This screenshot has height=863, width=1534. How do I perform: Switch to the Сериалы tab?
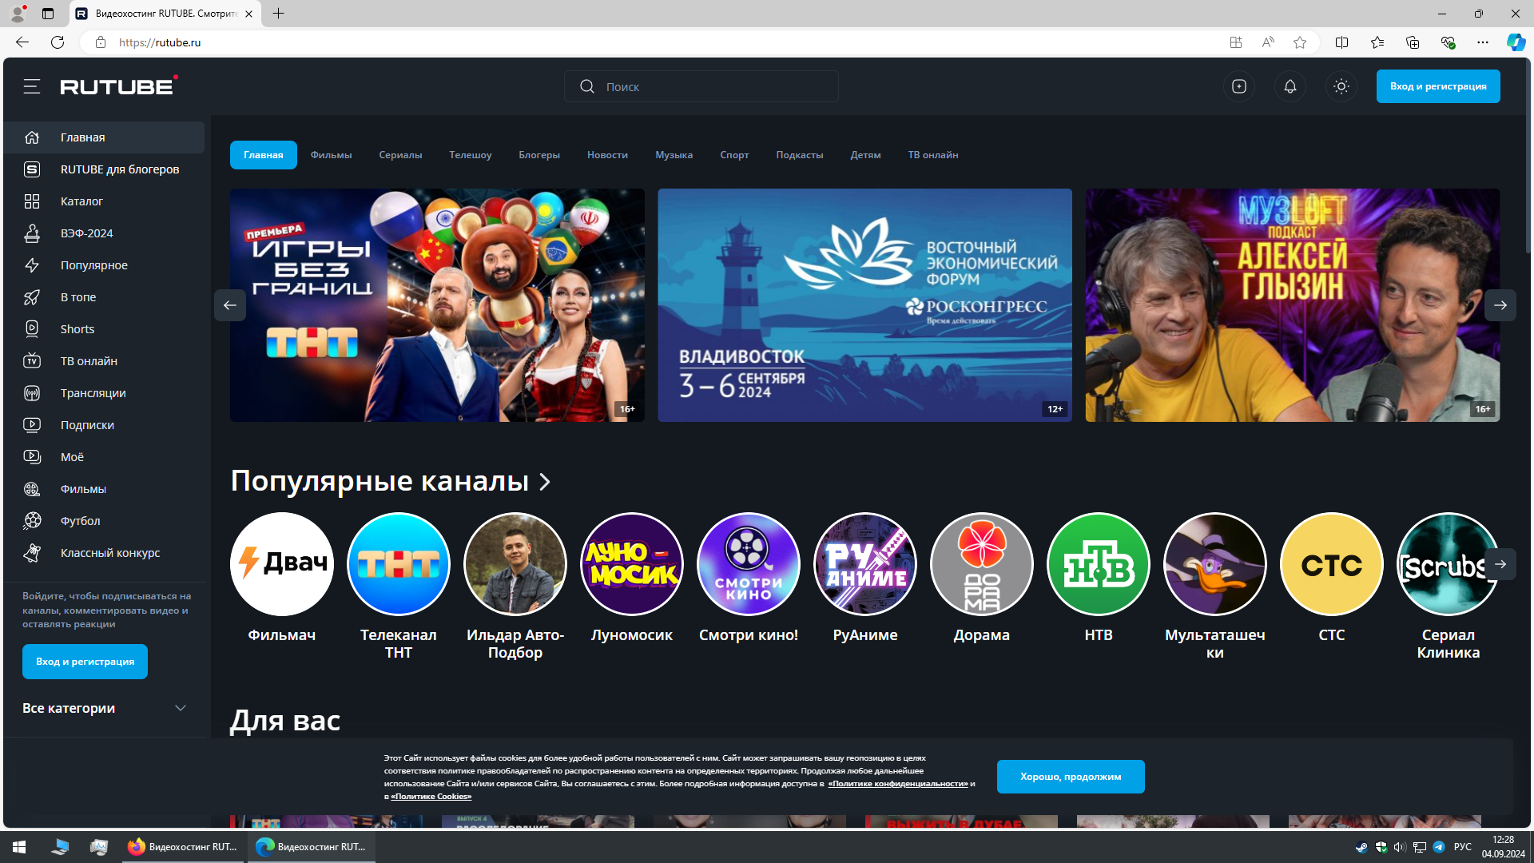point(400,155)
